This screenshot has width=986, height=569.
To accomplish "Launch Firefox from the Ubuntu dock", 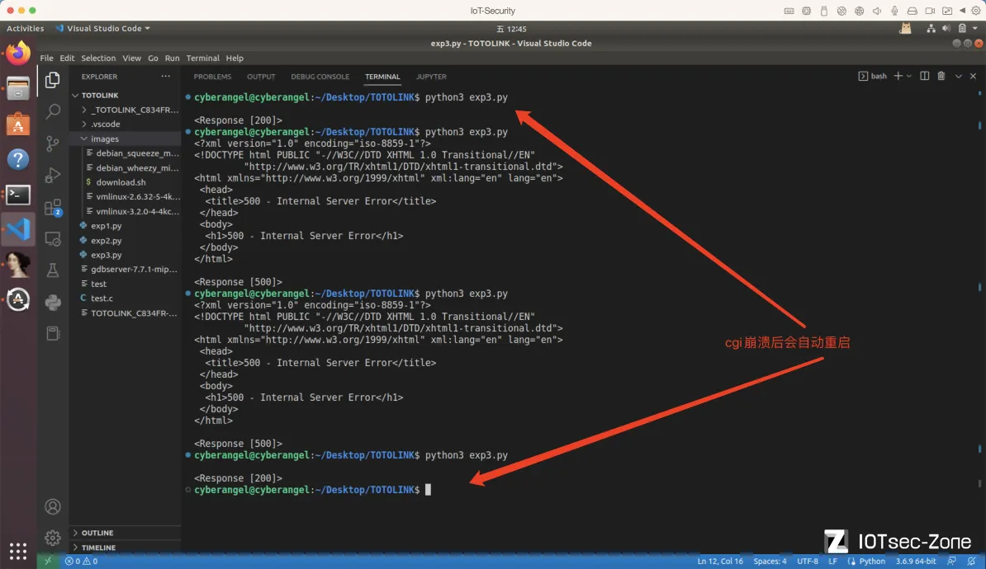I will pos(18,54).
